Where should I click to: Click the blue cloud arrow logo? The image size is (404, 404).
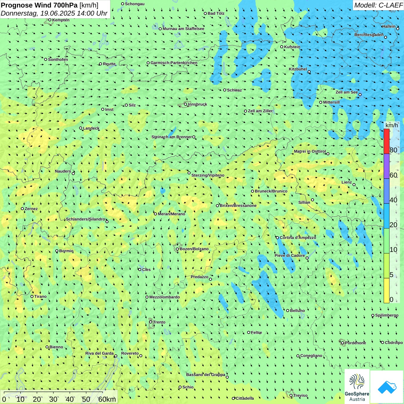[387, 387]
